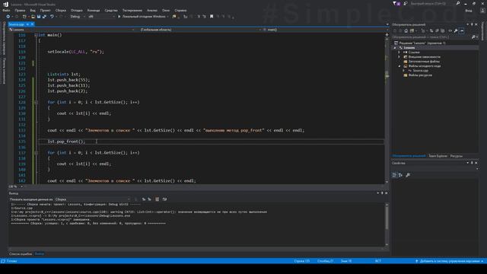Open the Правка menu
This screenshot has width=487, height=274.
tap(20, 10)
